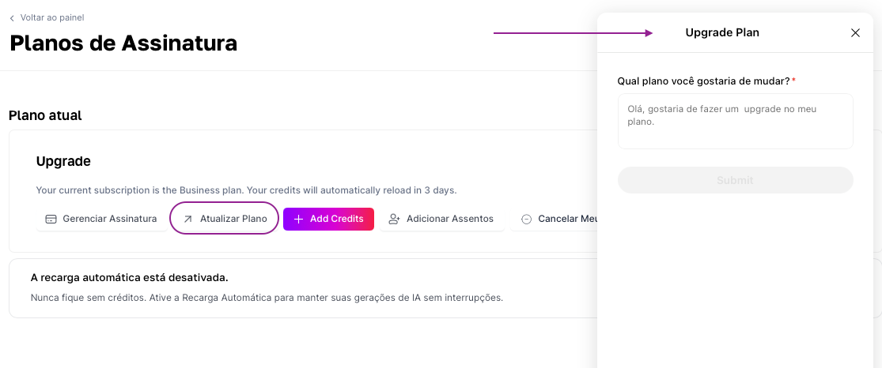Click the Business plan subscription description text

coord(246,190)
